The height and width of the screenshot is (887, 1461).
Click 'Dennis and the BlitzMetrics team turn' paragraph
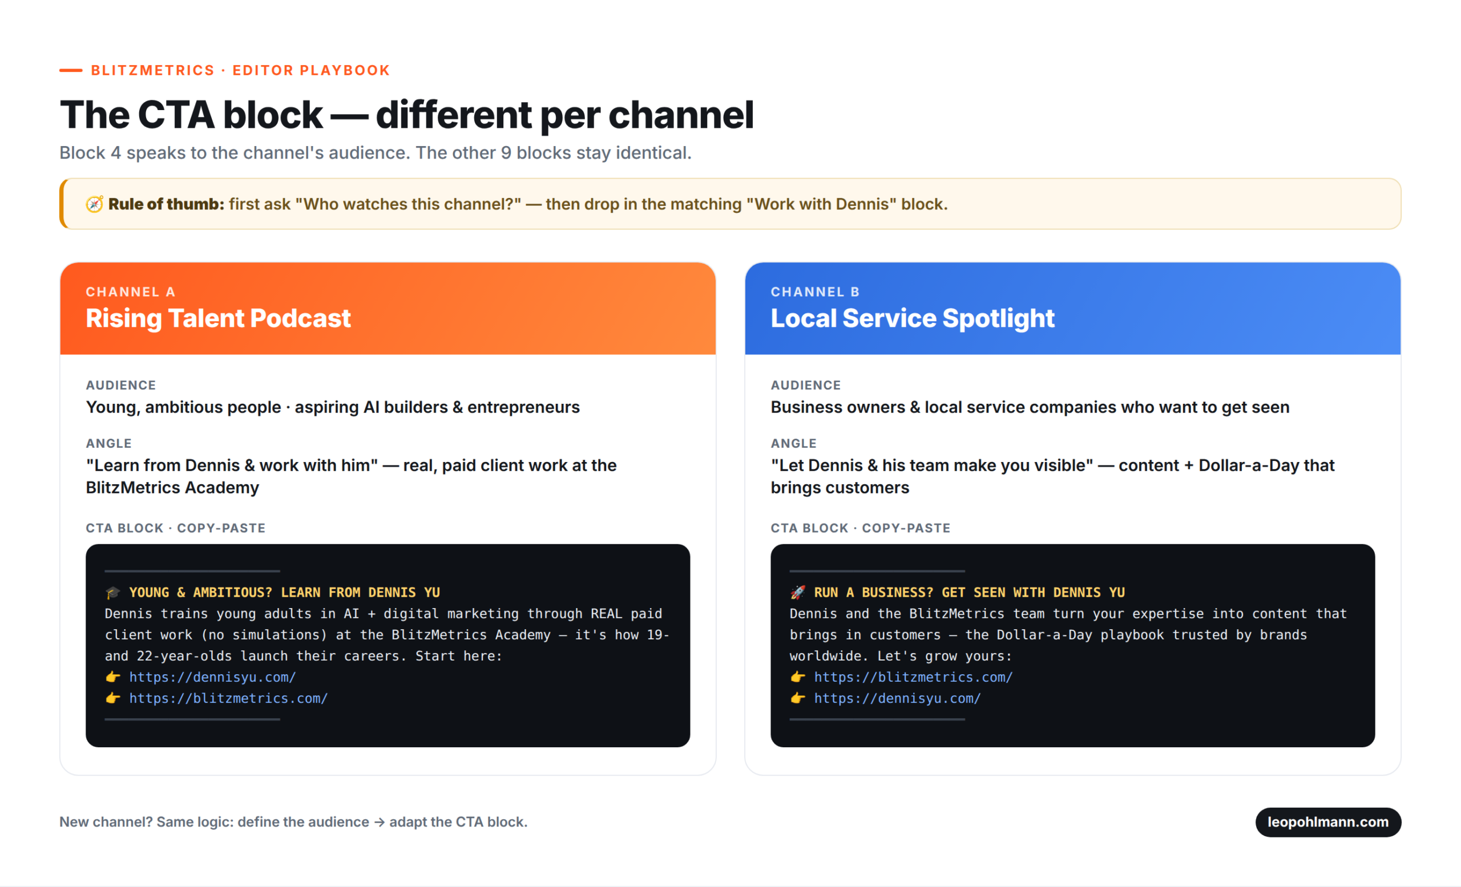[x=1068, y=635]
